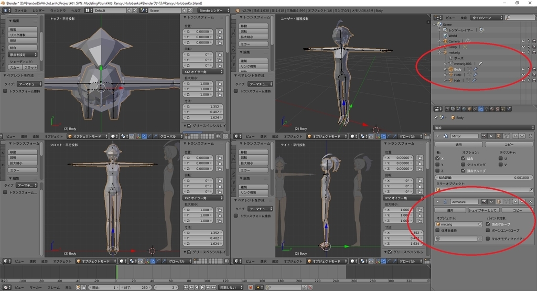Enable the Y axis checkbox in Mirror
The height and width of the screenshot is (291, 537).
pyautogui.click(x=437, y=165)
